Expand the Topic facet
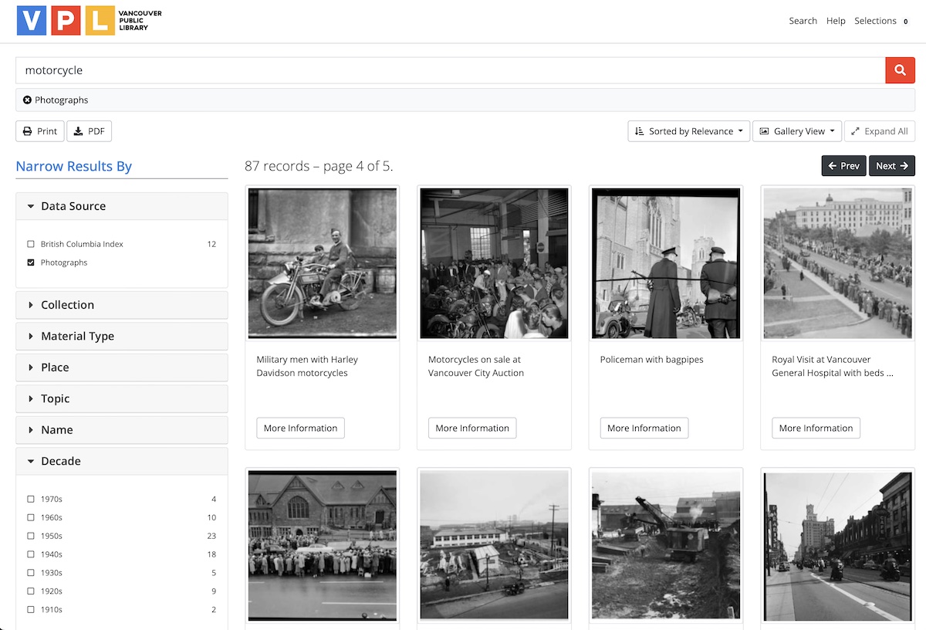This screenshot has height=630, width=926. (x=122, y=398)
